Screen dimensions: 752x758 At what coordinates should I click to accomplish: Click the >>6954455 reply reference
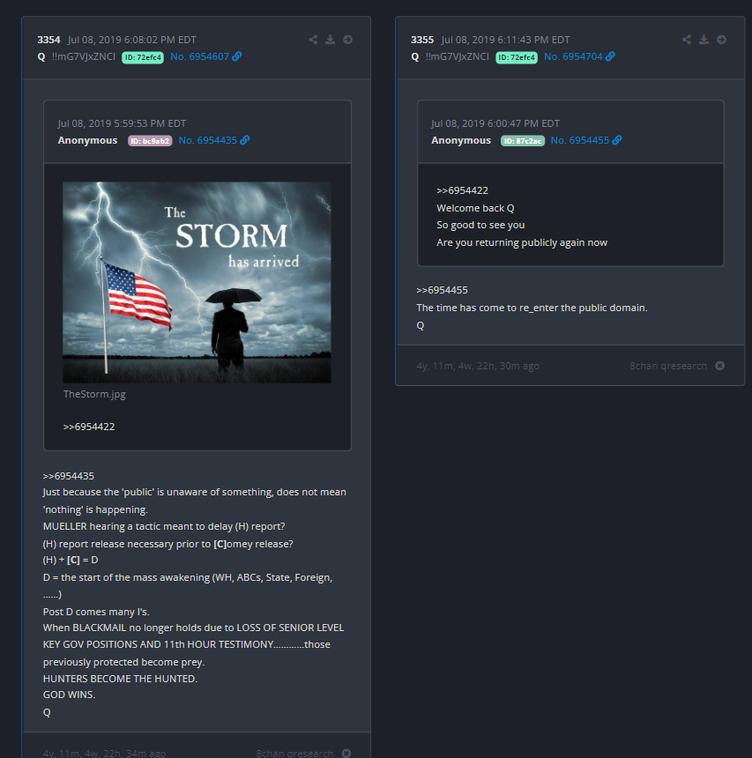(x=442, y=291)
